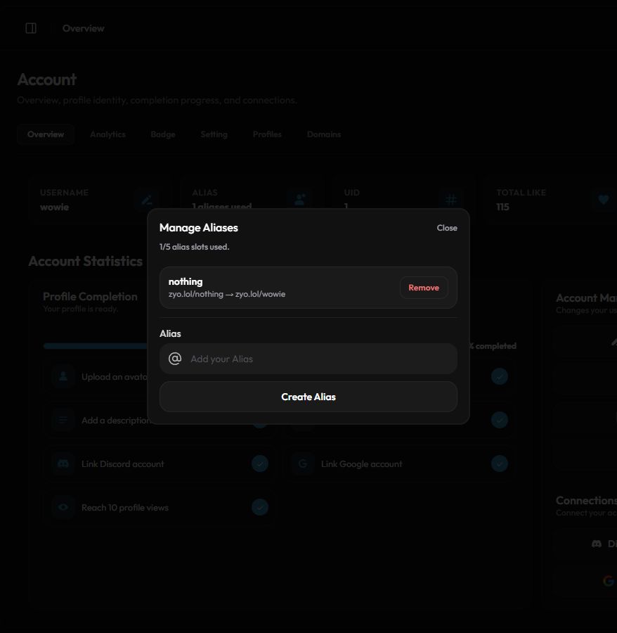Viewport: 617px width, 633px height.
Task: Open the Setting tab
Action: [x=214, y=134]
